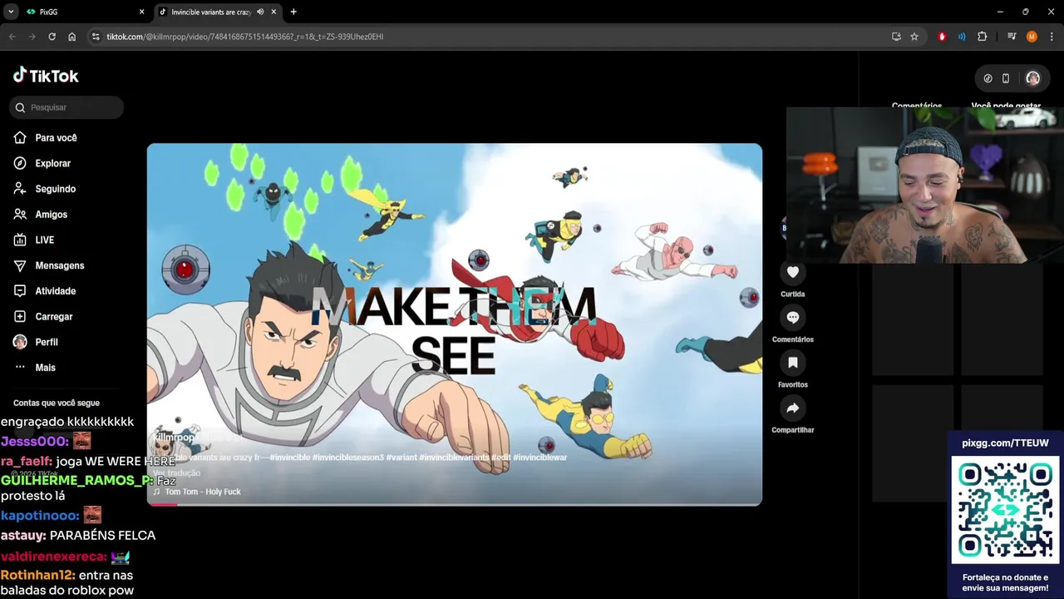Click the video progress bar
Image resolution: width=1064 pixels, height=599 pixels.
455,503
